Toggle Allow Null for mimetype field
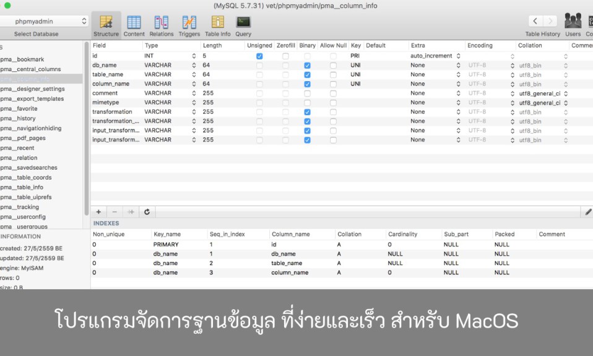The image size is (593, 356). tap(333, 103)
